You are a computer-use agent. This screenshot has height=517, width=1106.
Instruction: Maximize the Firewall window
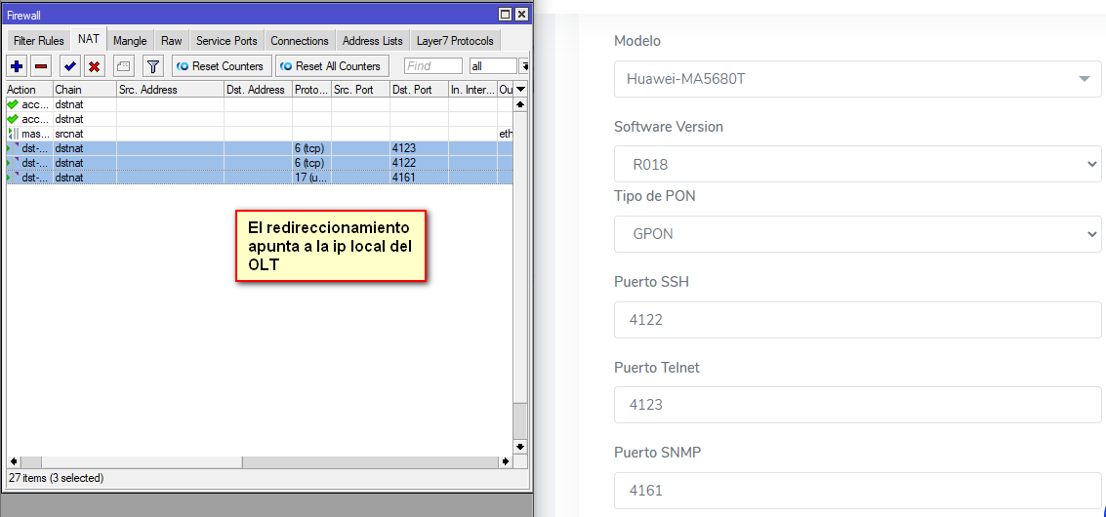[505, 15]
